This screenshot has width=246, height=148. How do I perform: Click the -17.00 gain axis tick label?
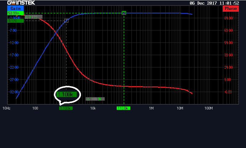point(14,55)
